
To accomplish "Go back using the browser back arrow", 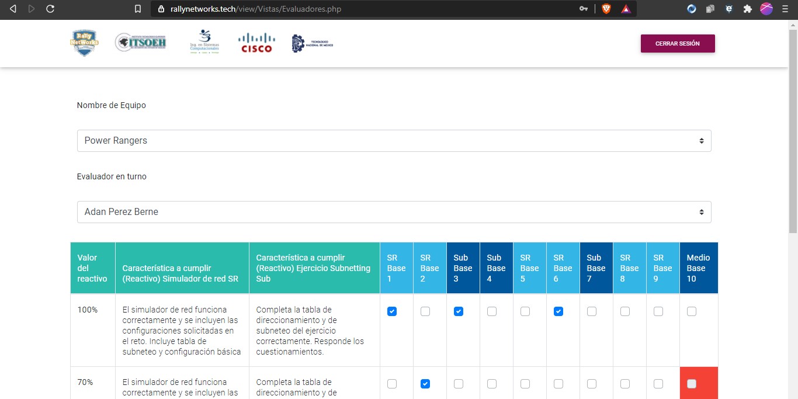I will click(13, 9).
